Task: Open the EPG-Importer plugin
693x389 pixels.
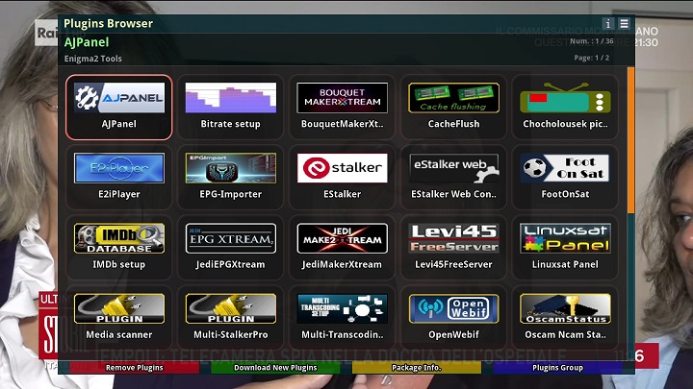Action: click(230, 178)
